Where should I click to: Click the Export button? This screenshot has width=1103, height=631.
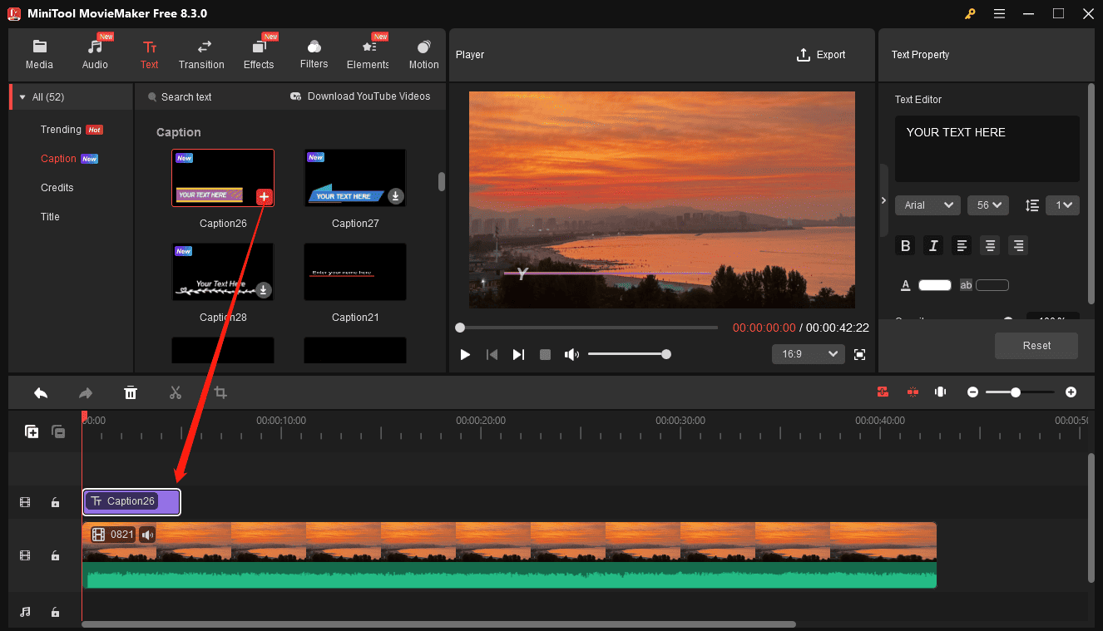point(821,55)
